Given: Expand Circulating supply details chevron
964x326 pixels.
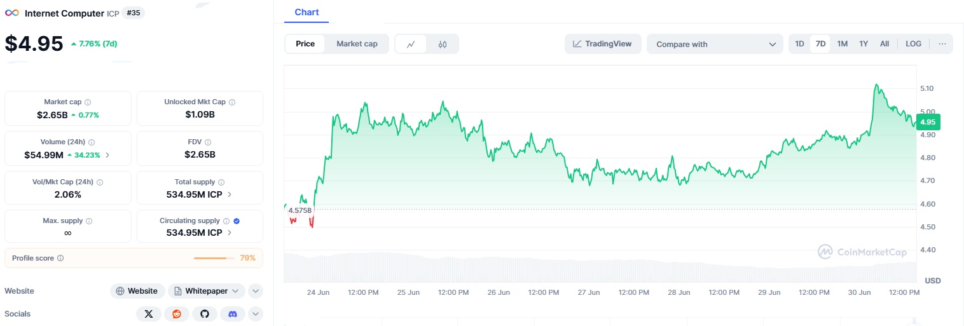Looking at the screenshot, I should (x=229, y=233).
